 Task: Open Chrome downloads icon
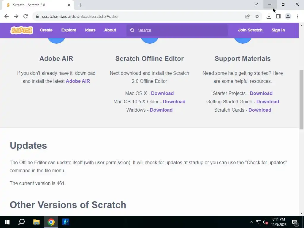269,17
